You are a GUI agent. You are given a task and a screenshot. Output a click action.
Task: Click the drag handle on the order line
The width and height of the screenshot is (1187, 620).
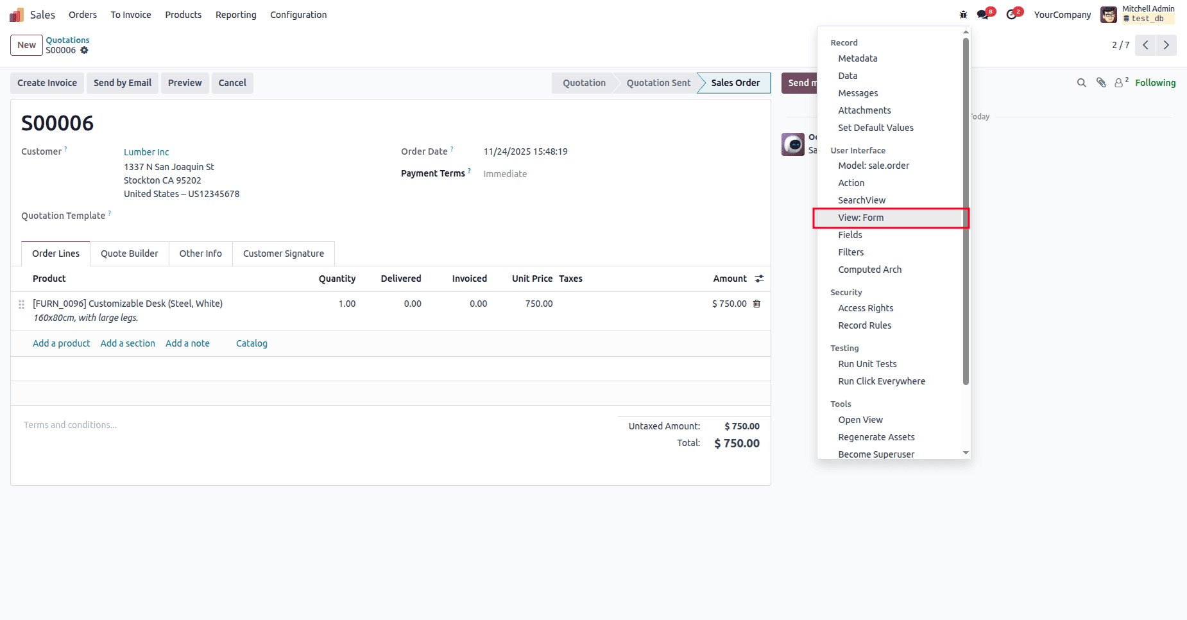pyautogui.click(x=22, y=304)
